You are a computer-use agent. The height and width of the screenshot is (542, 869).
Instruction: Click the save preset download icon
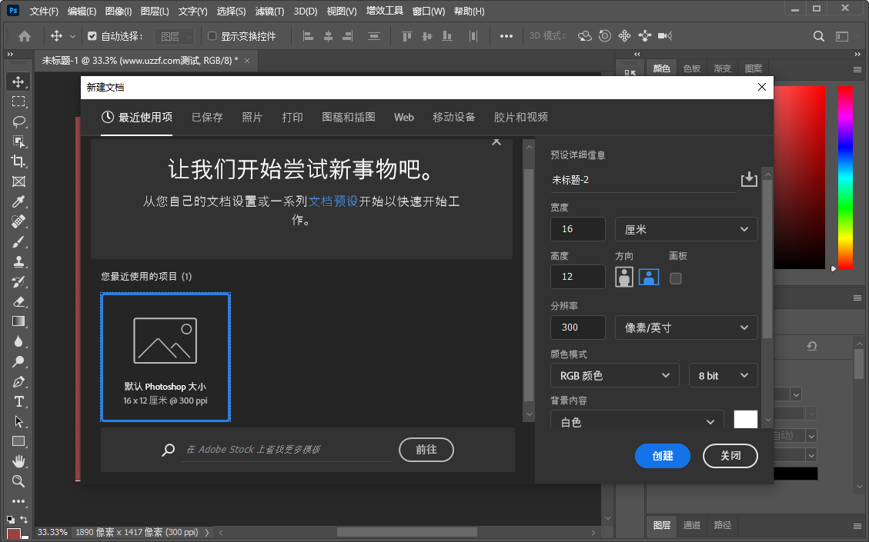pyautogui.click(x=748, y=178)
